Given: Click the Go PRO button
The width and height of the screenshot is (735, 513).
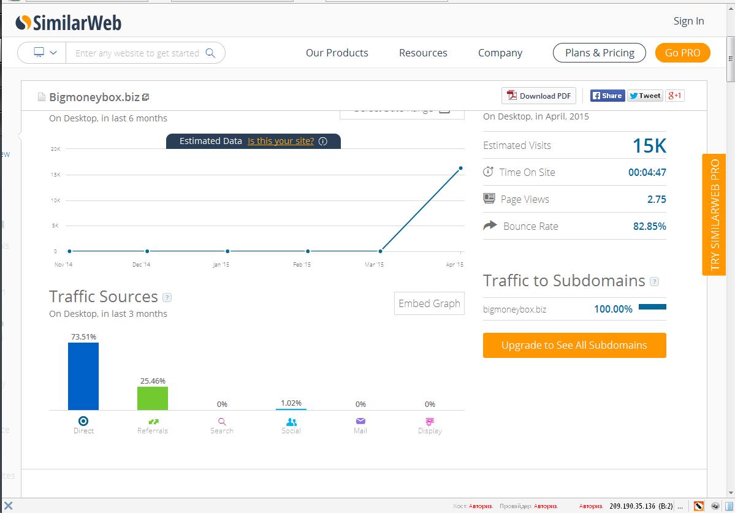Looking at the screenshot, I should pyautogui.click(x=682, y=53).
